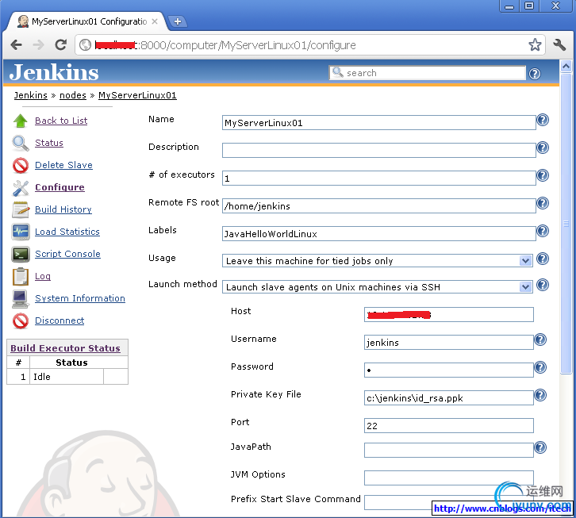576x518 pixels.
Task: Click the green Back to List arrow icon
Action: (x=21, y=121)
